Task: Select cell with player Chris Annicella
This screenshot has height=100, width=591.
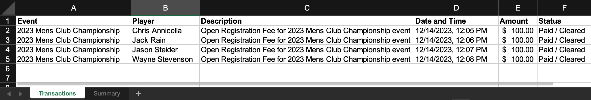Action: (x=165, y=30)
